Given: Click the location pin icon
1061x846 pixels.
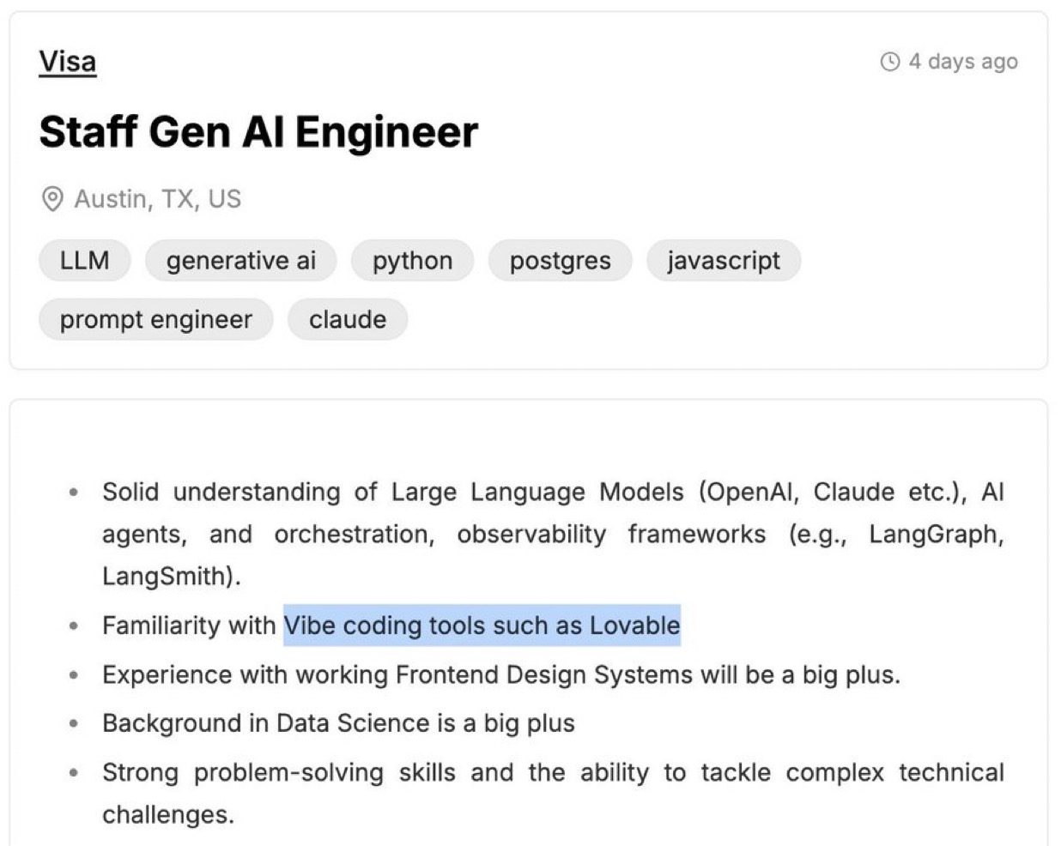Looking at the screenshot, I should click(52, 199).
